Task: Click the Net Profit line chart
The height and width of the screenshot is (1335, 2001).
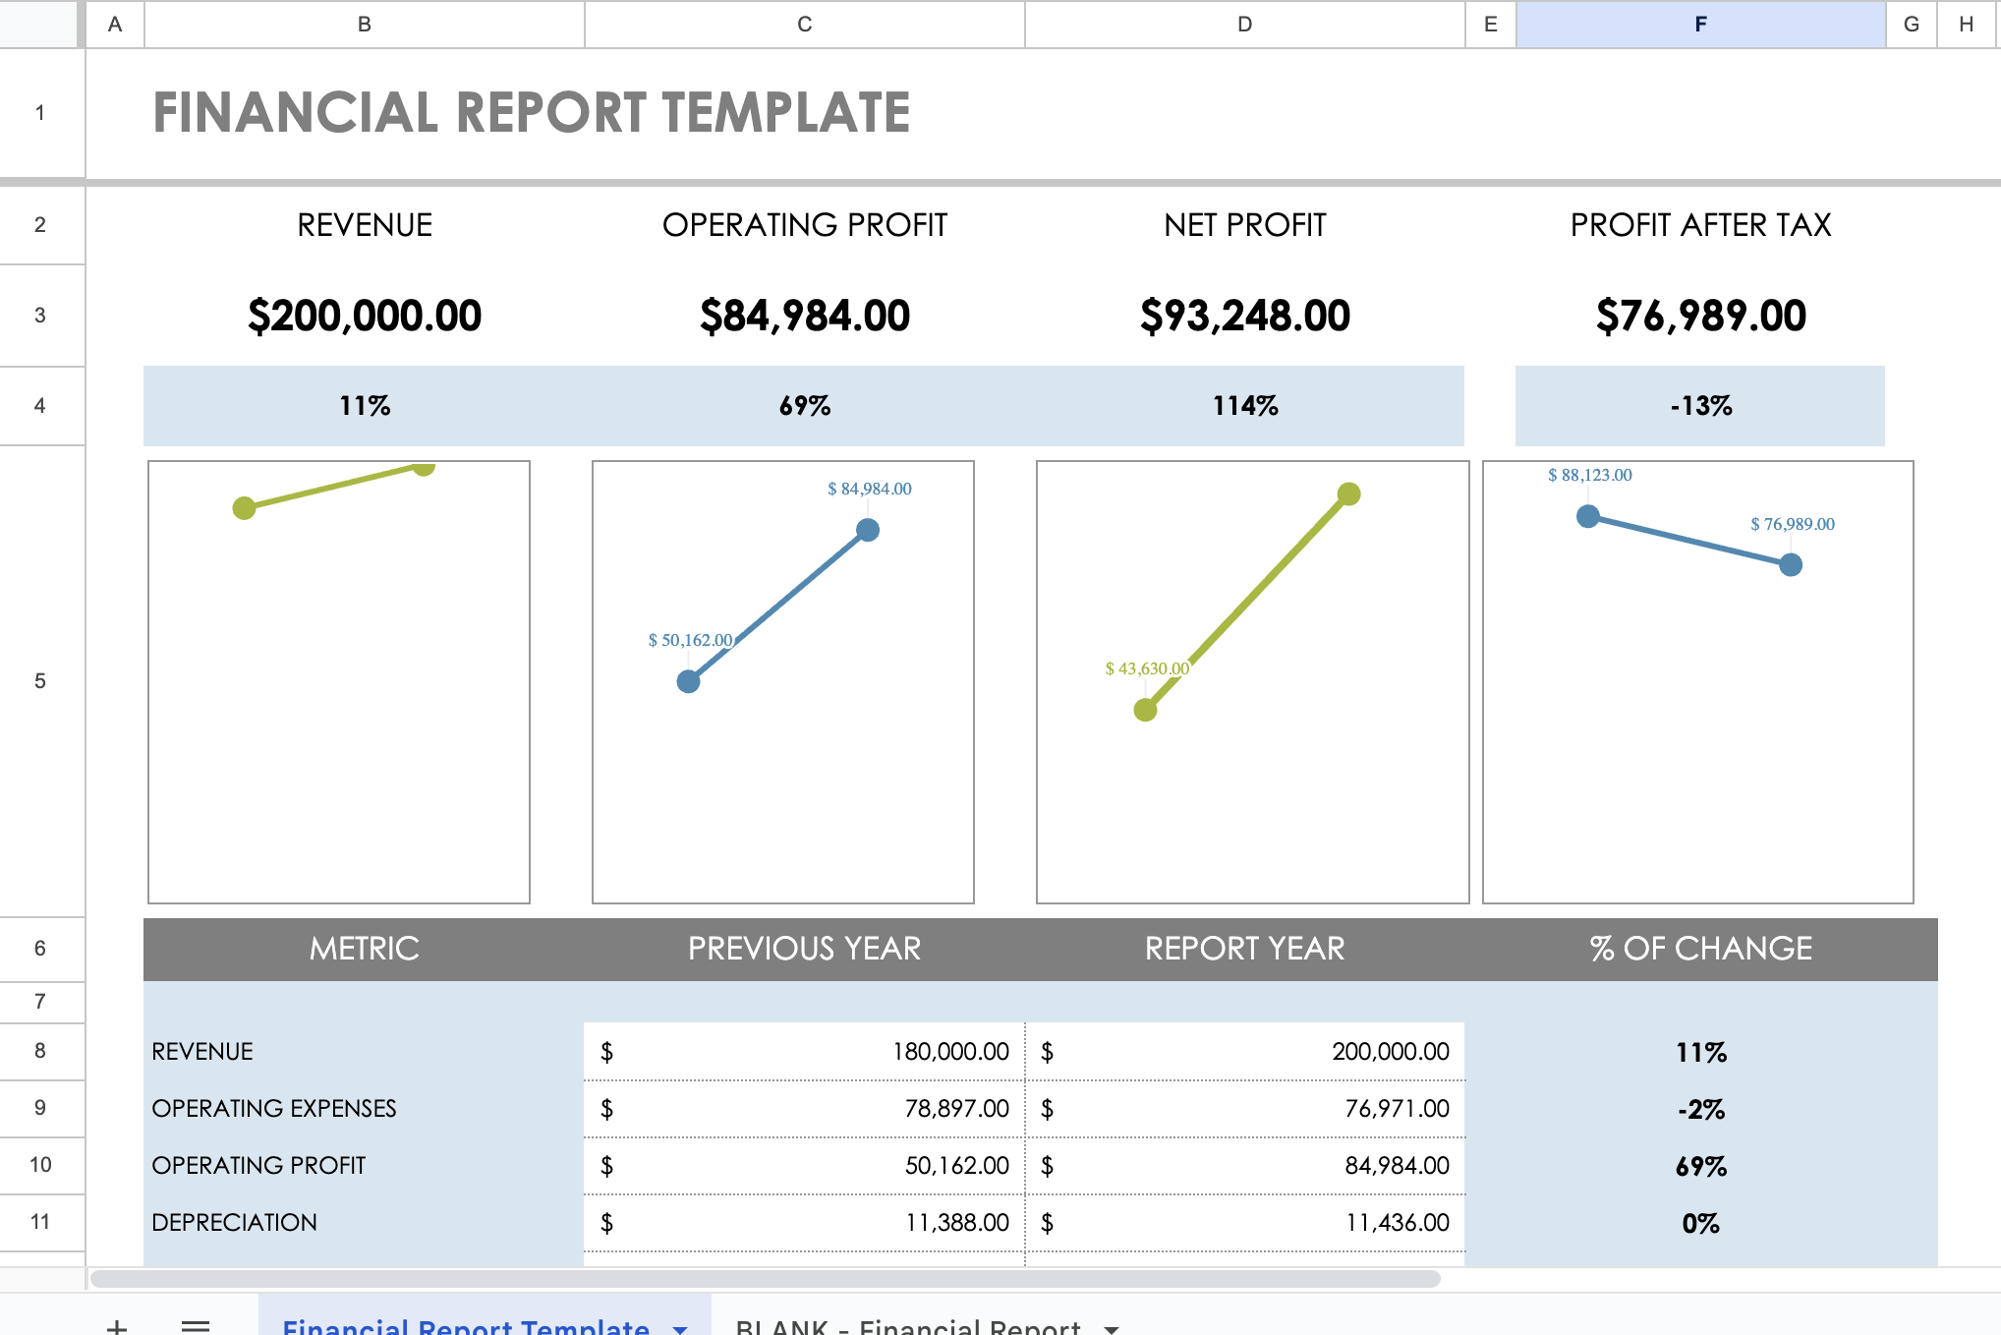Action: click(1252, 681)
